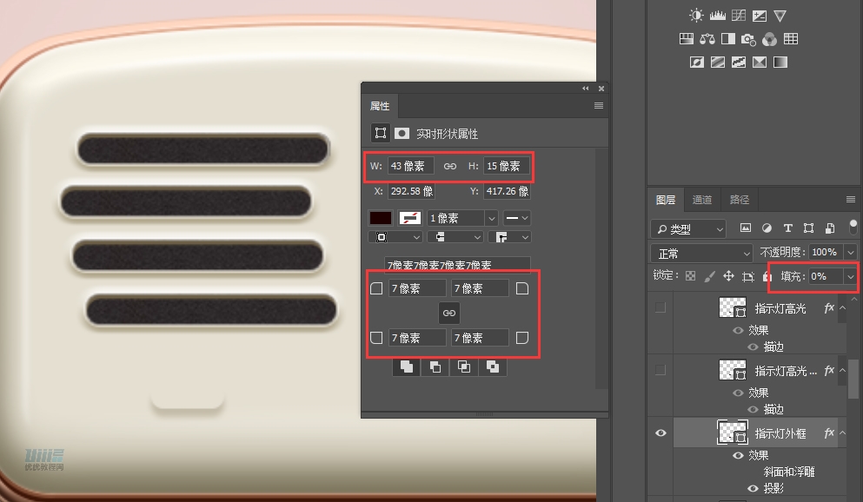Image resolution: width=863 pixels, height=502 pixels.
Task: Click the W width input field
Action: coord(410,166)
